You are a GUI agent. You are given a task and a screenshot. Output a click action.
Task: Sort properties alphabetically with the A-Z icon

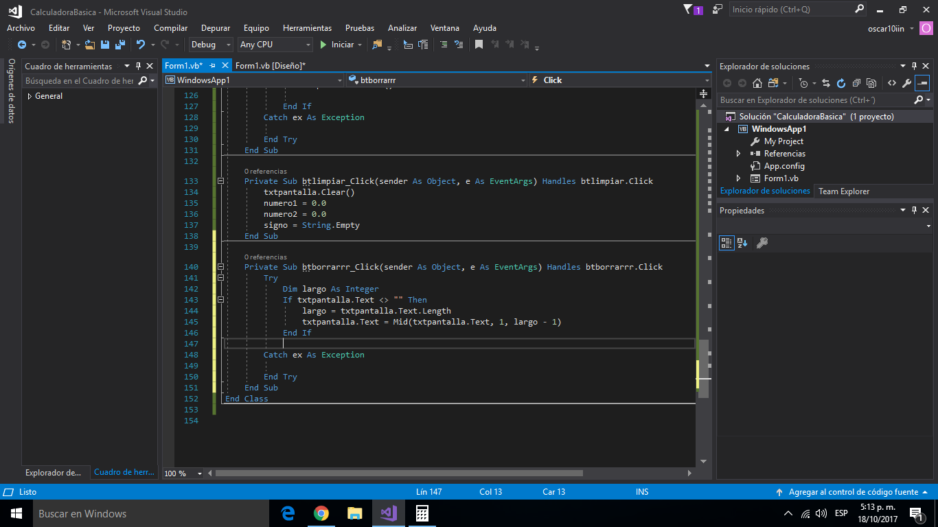coord(742,243)
